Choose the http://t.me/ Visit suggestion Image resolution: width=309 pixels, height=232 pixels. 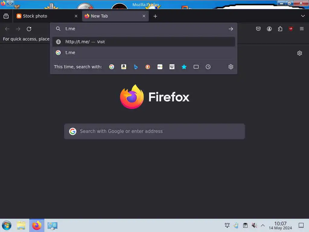(144, 42)
